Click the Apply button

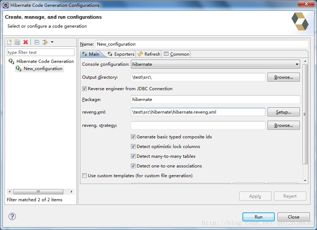(255, 196)
